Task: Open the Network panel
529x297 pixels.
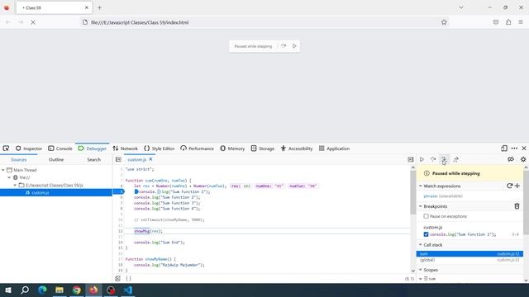Action: 125,148
